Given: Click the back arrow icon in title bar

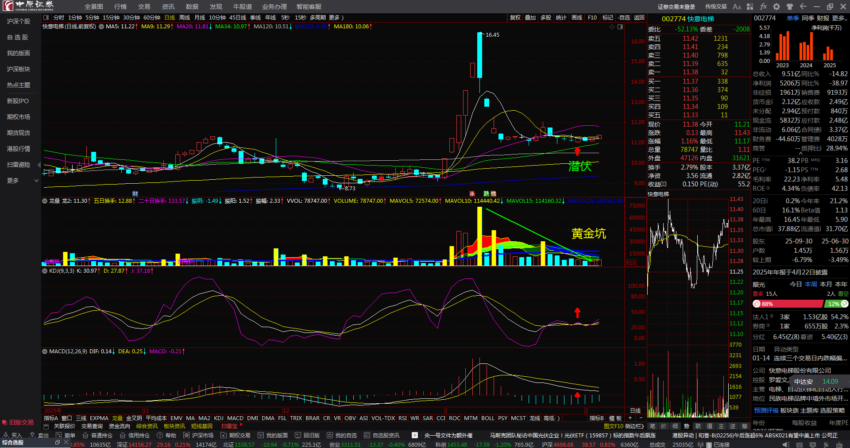Looking at the screenshot, I should click(803, 7).
